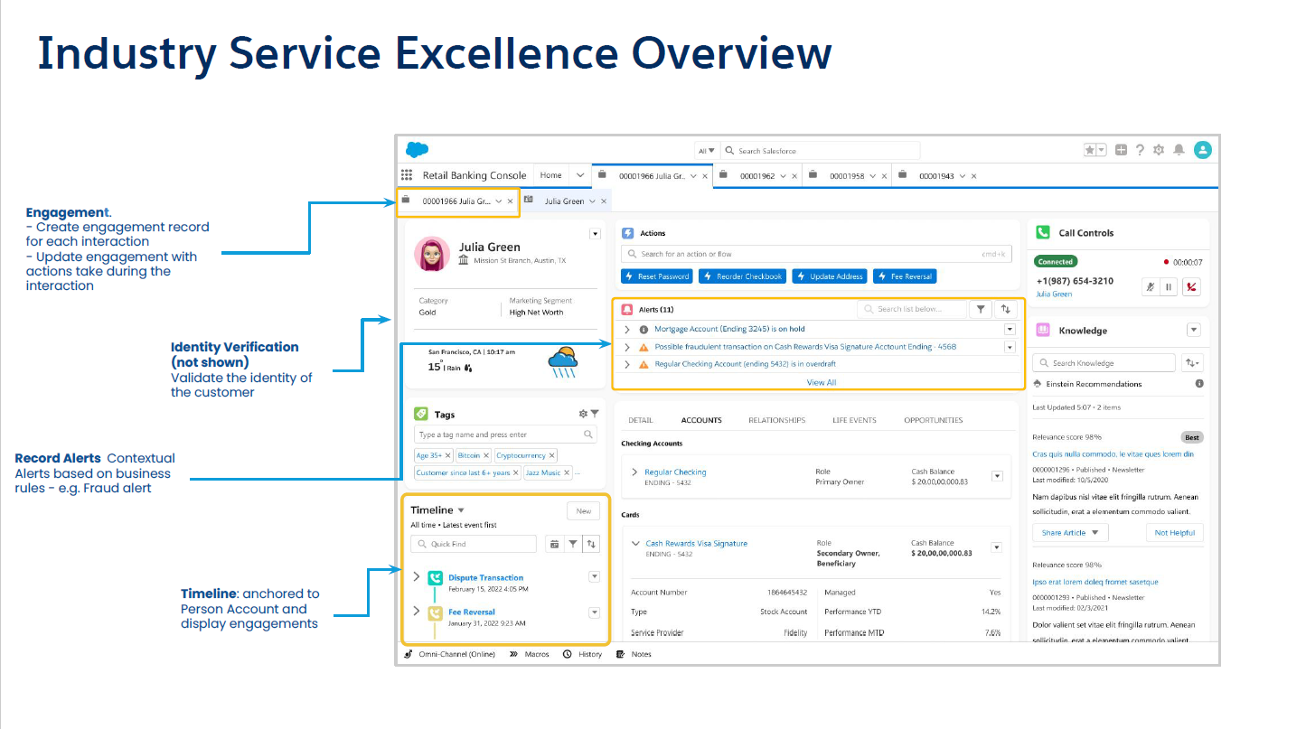Focus the Search Salesforce field

[x=820, y=151]
